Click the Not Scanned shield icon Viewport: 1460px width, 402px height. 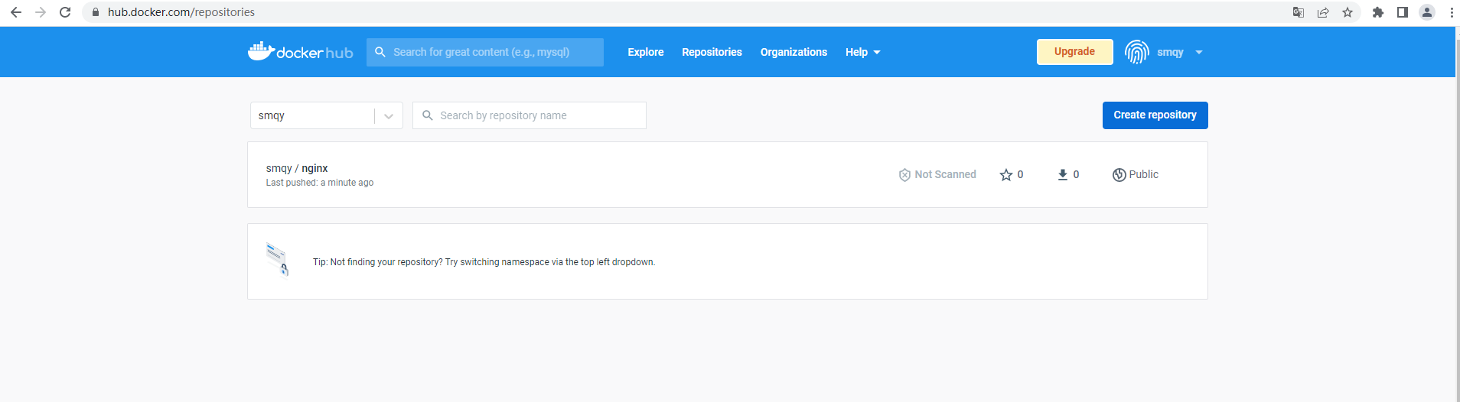click(904, 175)
